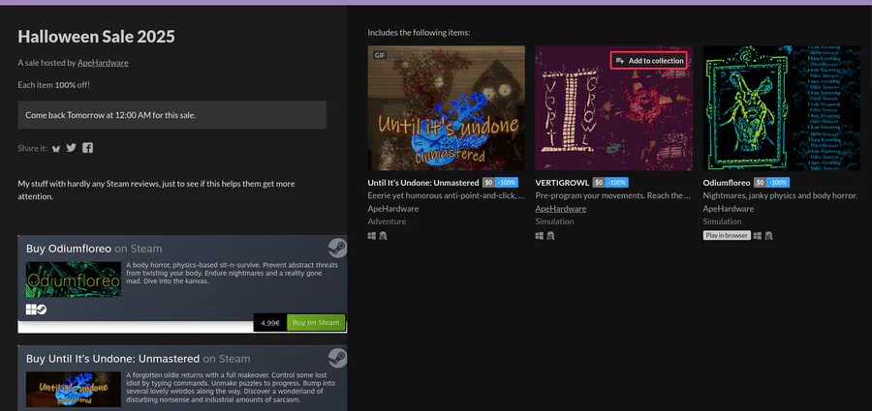Click the Play in browser badge for Odiumfloreo
The image size is (872, 411).
pyautogui.click(x=727, y=236)
